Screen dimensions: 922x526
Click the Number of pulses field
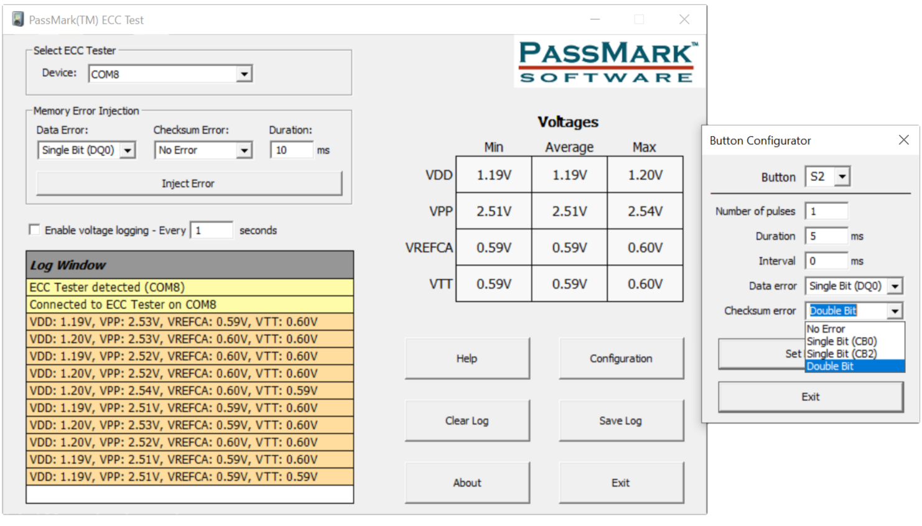point(826,211)
